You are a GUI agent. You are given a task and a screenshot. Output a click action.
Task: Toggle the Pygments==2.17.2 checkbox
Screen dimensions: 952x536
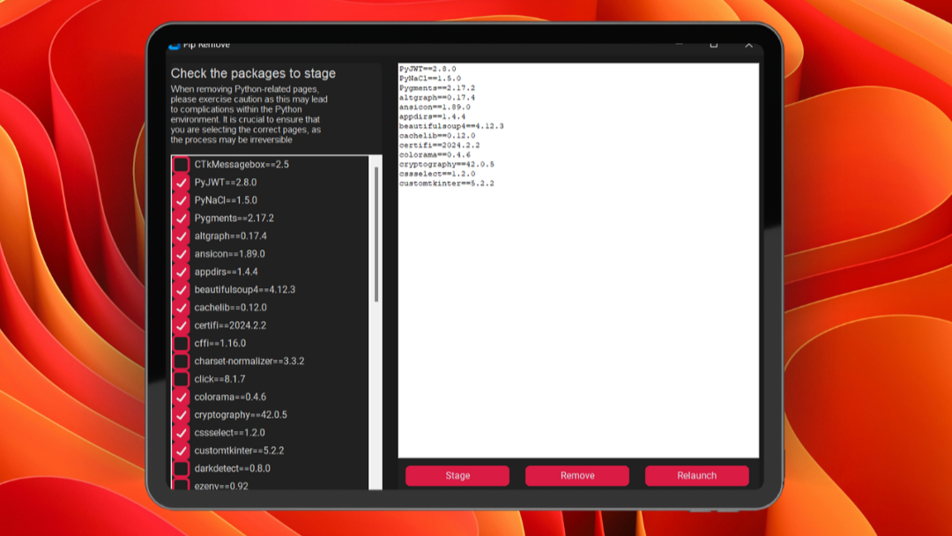(x=181, y=218)
